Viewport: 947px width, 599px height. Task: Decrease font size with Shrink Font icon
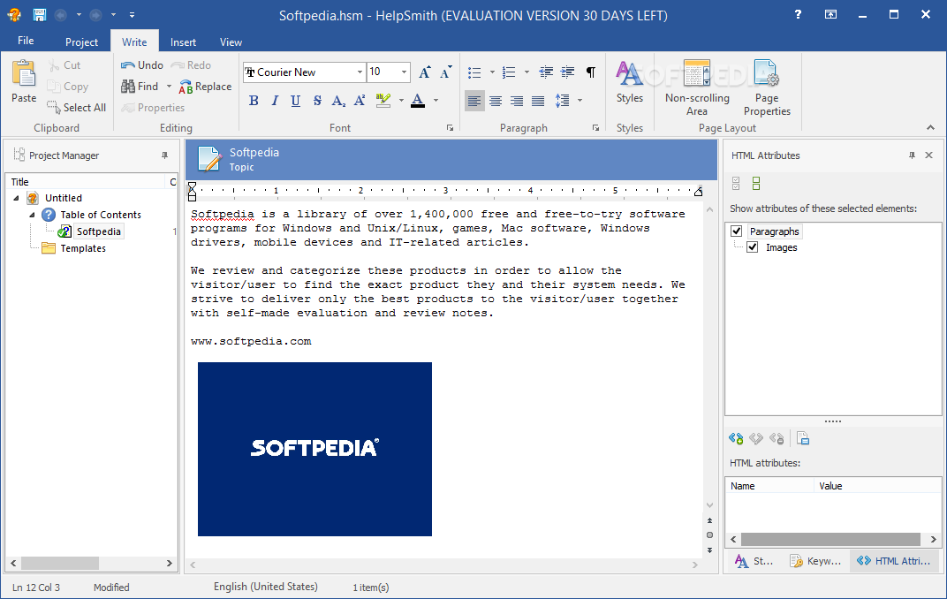coord(446,72)
